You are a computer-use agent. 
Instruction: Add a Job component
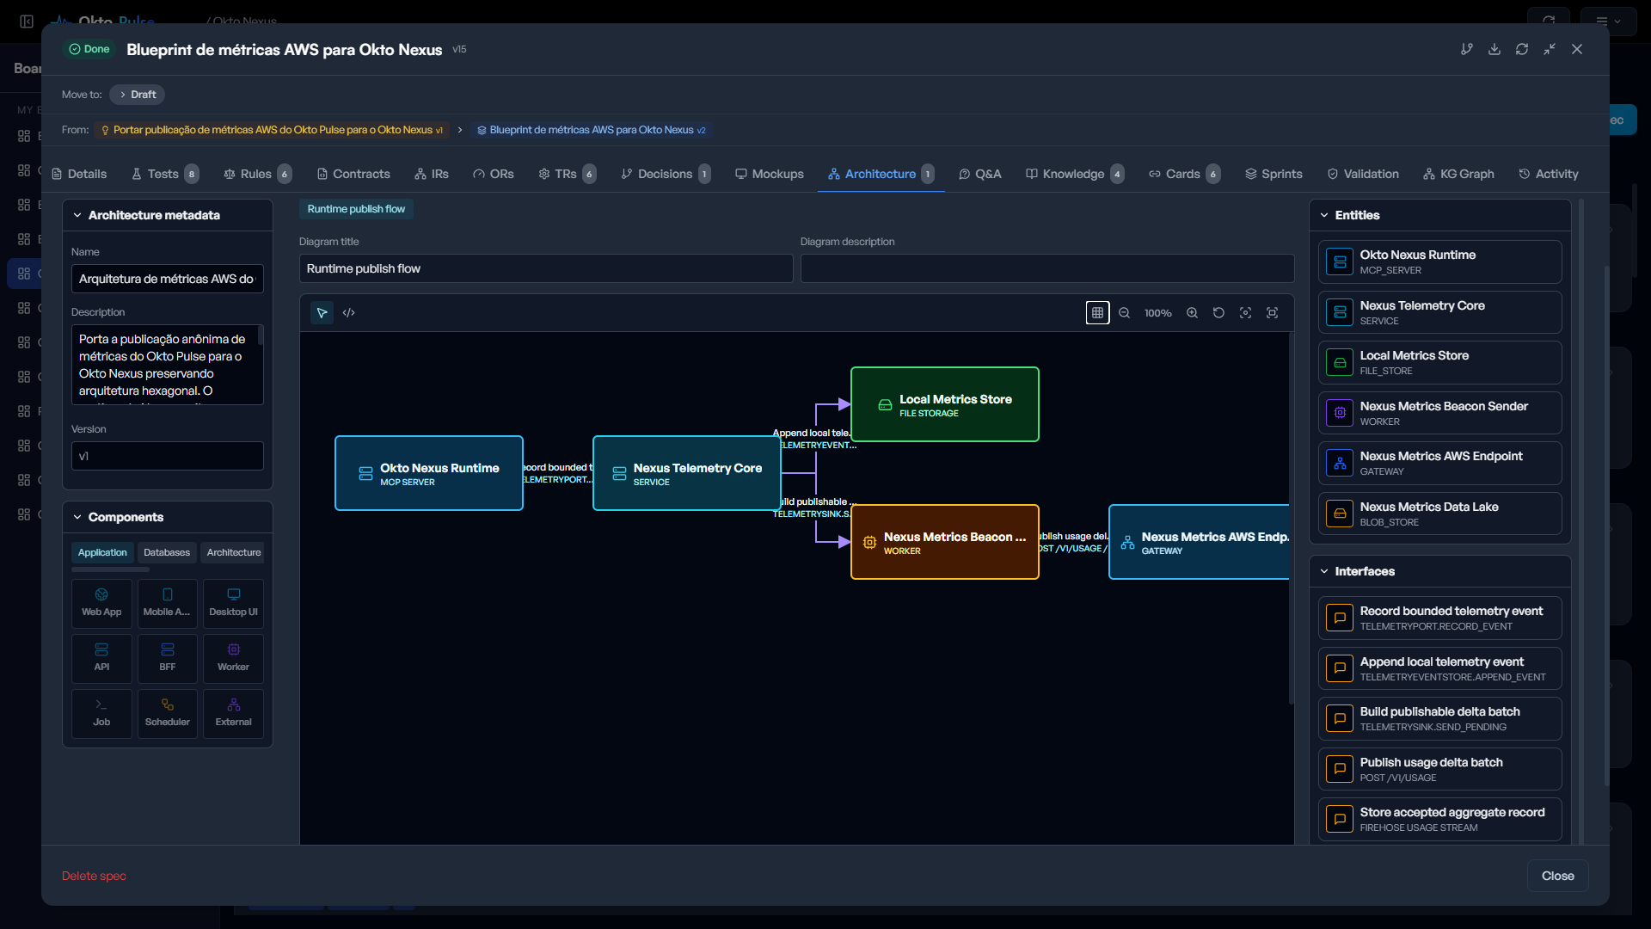[x=101, y=713]
